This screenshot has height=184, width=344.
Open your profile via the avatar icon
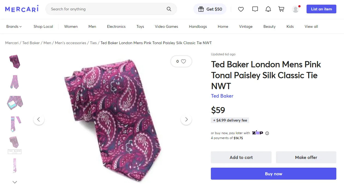(x=296, y=9)
